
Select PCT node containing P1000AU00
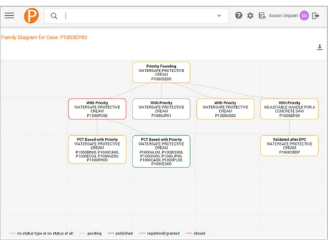pyautogui.click(x=161, y=152)
